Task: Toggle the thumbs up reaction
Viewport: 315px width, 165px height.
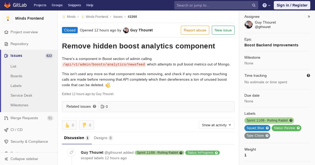Action: (70, 125)
